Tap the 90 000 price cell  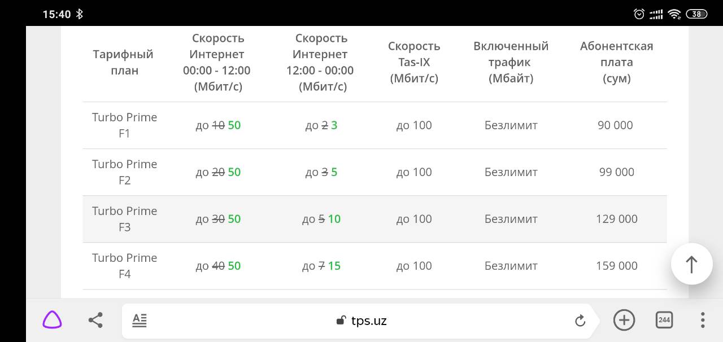pyautogui.click(x=615, y=125)
